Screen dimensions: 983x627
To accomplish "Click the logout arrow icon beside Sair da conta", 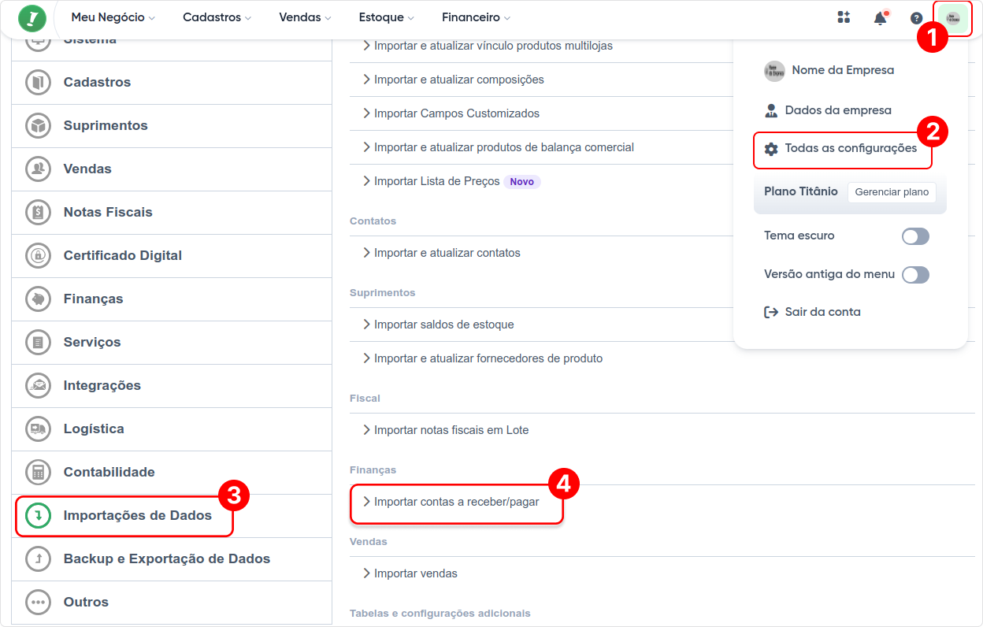I will (771, 312).
